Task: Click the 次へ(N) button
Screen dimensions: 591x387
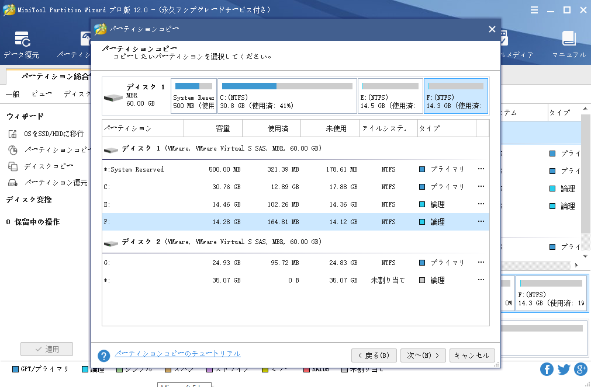Action: (423, 355)
